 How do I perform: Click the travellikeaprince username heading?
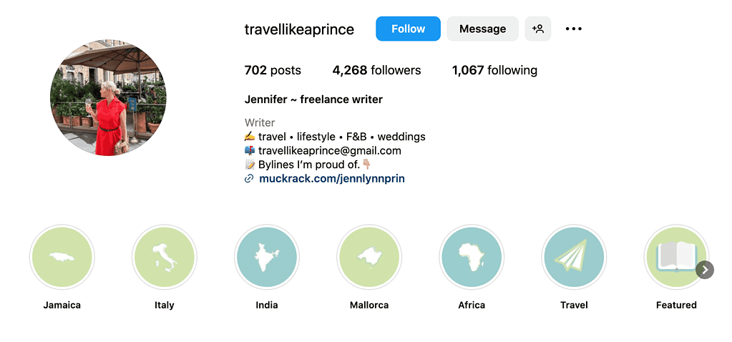click(299, 29)
